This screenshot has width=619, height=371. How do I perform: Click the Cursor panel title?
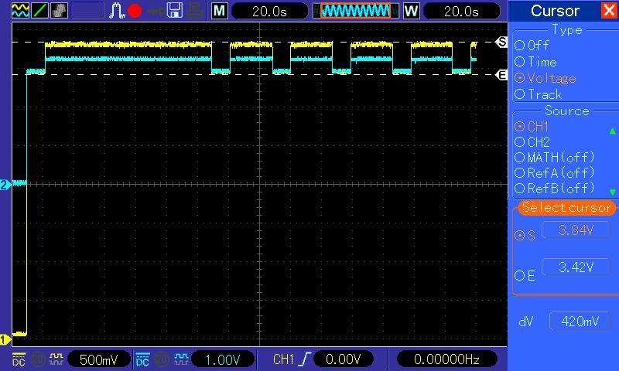(555, 11)
